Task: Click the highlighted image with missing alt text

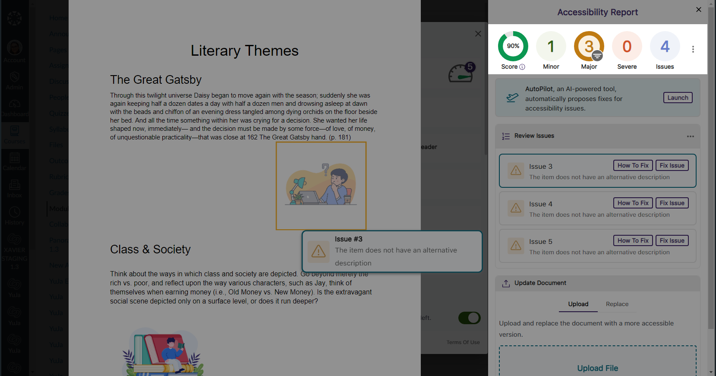Action: pyautogui.click(x=321, y=186)
